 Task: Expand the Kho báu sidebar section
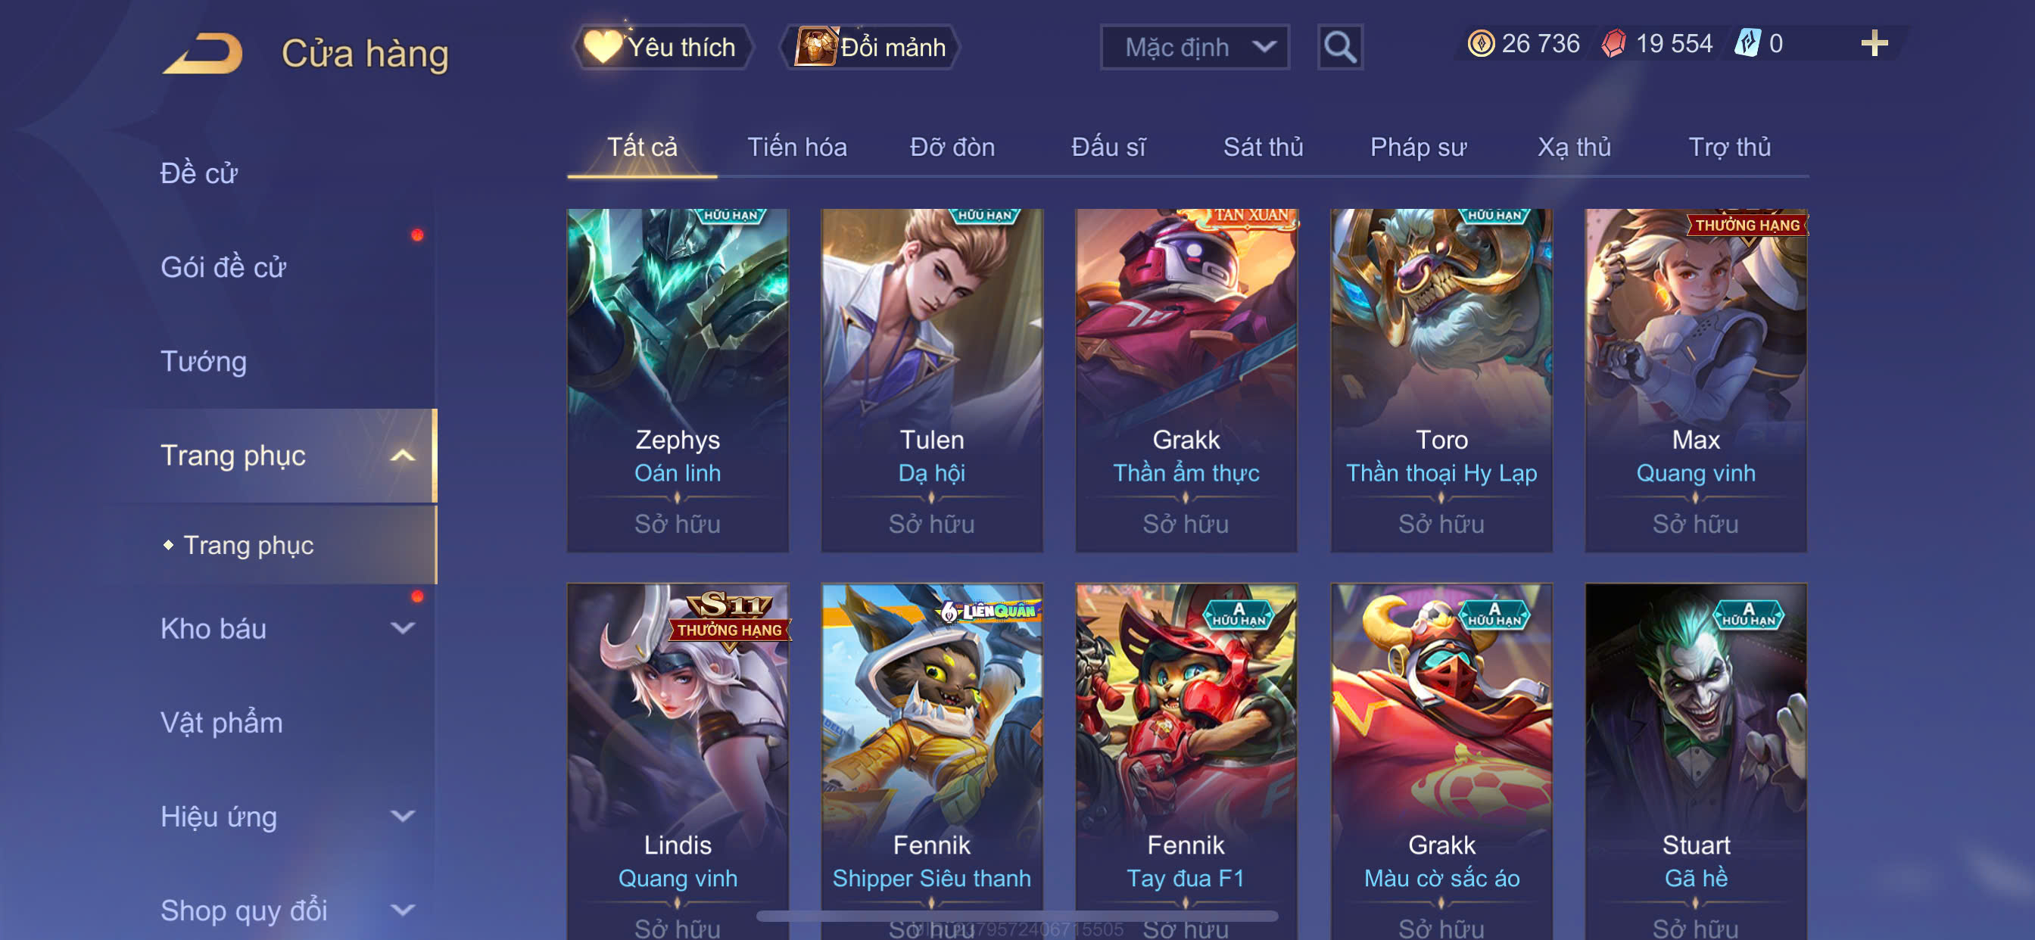(x=403, y=629)
